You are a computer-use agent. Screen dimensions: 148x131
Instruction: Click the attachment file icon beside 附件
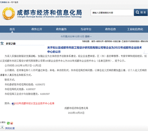click(x=13, y=104)
